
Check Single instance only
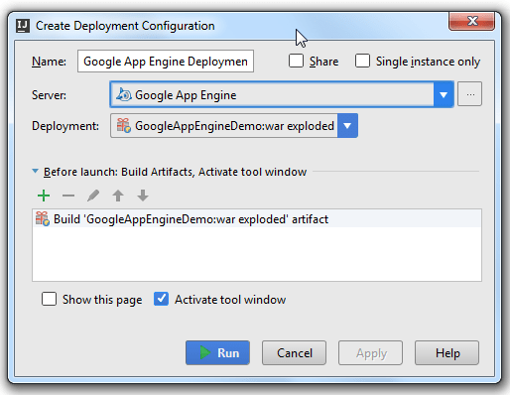tap(362, 61)
